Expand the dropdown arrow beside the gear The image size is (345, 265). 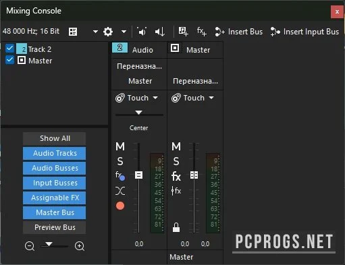click(x=124, y=32)
